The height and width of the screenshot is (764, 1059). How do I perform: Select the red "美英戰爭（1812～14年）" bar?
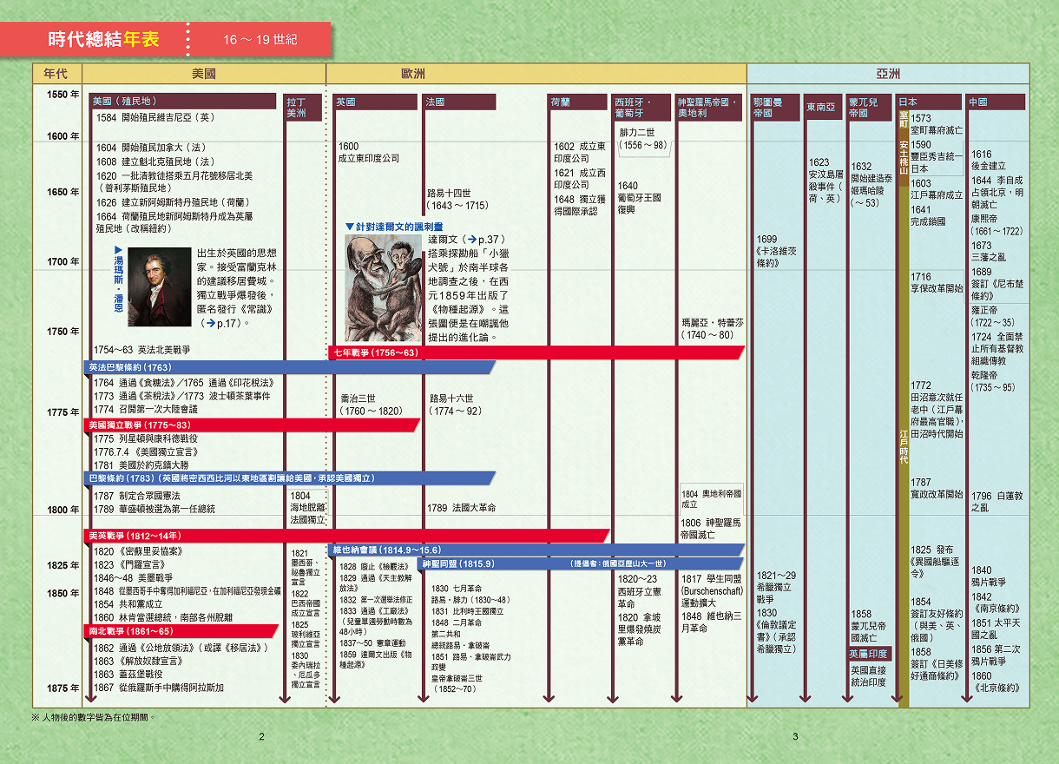(x=347, y=536)
